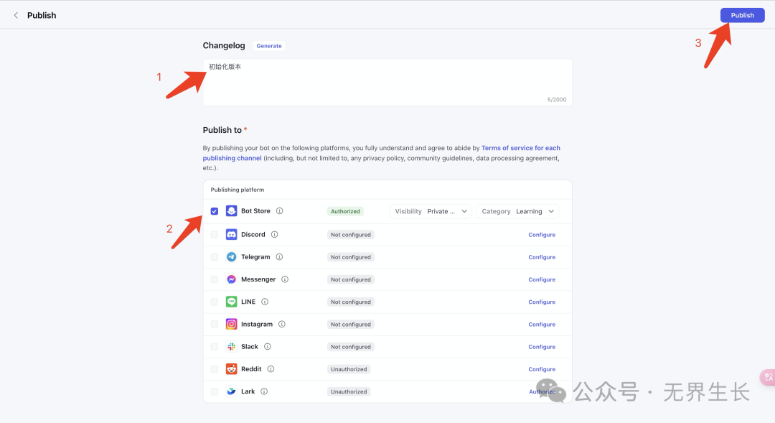Uncheck the Bot Store checkbox
This screenshot has width=775, height=423.
(x=215, y=211)
